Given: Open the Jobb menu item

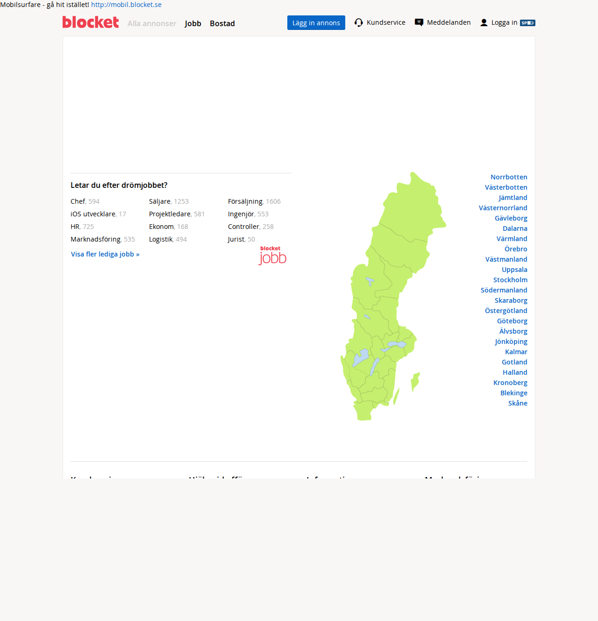Looking at the screenshot, I should click(x=193, y=23).
